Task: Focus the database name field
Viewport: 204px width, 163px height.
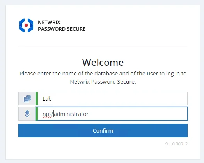Action: pos(113,99)
